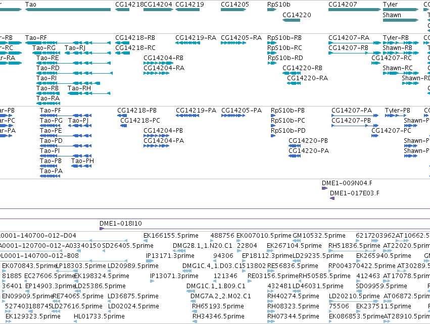Select transcript CG14218-RC

(123, 53)
